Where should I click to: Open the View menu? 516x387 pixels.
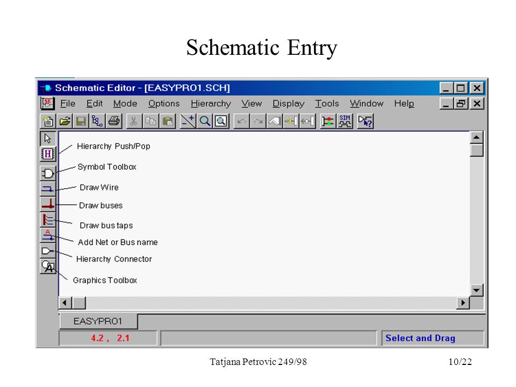point(252,104)
